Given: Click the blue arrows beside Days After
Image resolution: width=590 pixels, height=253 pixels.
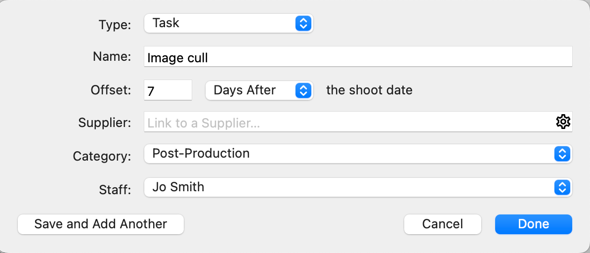Looking at the screenshot, I should 303,90.
